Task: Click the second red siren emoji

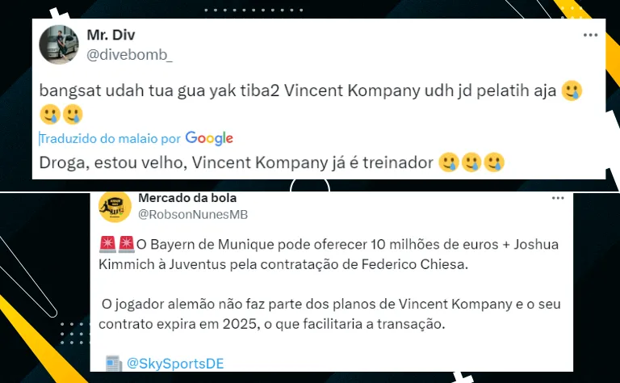Action: tap(127, 244)
